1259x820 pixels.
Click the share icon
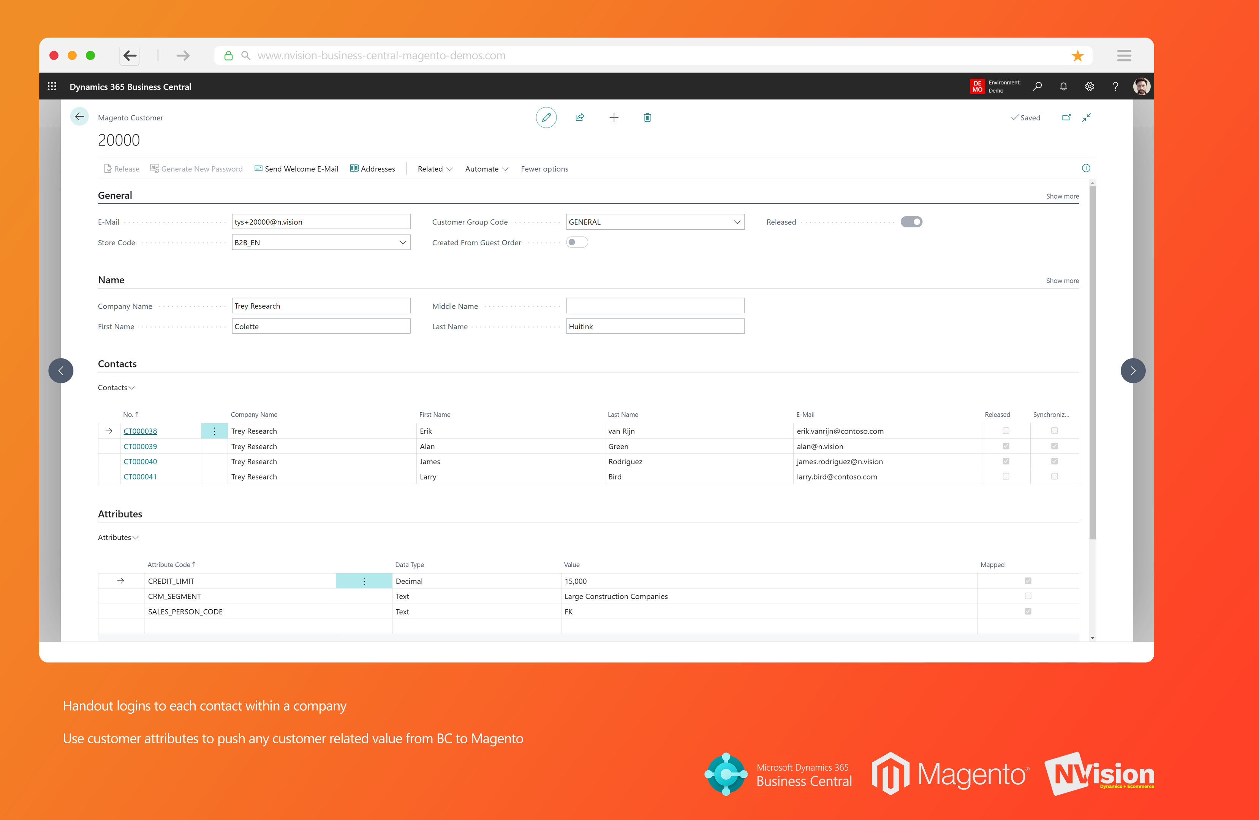tap(580, 117)
